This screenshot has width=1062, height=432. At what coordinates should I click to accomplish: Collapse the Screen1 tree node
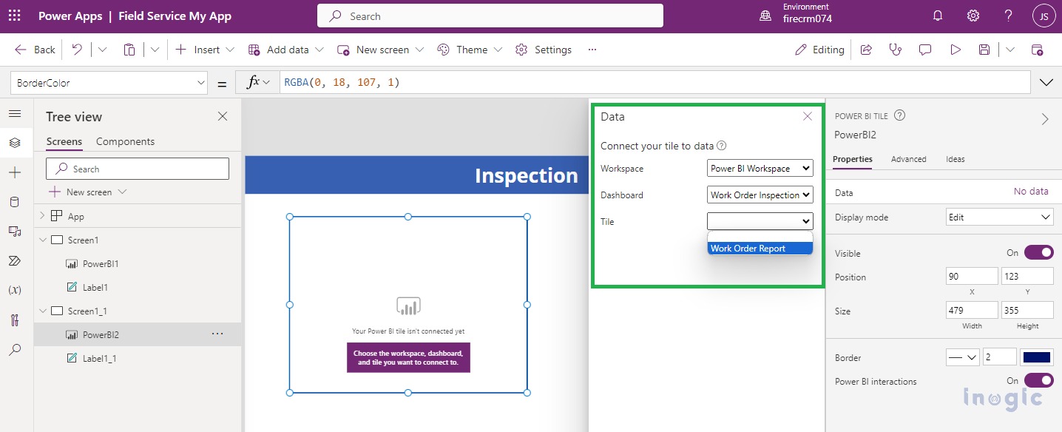[42, 240]
